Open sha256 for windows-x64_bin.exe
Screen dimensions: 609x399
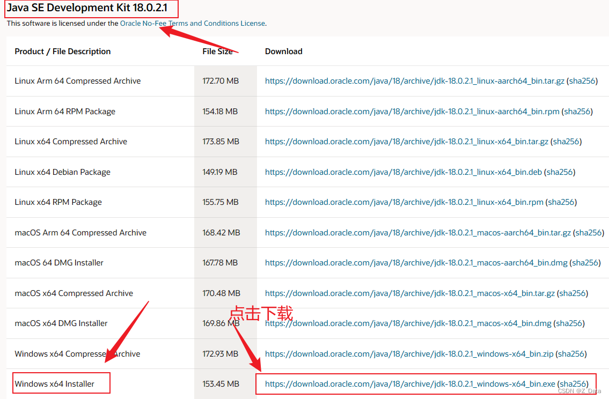(573, 384)
